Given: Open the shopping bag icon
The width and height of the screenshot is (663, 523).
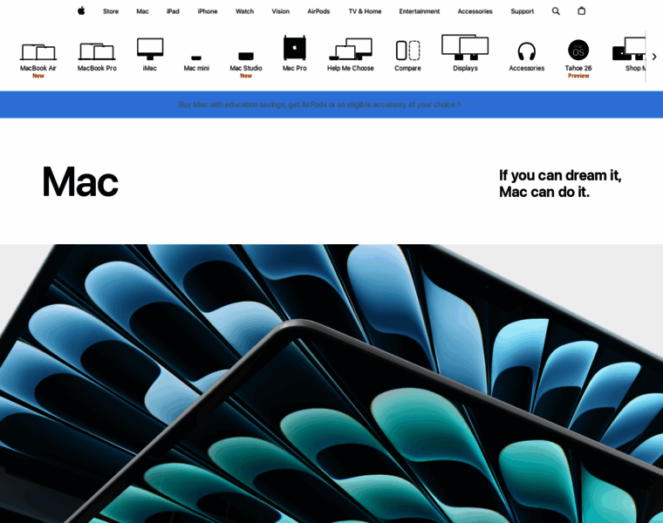Looking at the screenshot, I should (581, 11).
